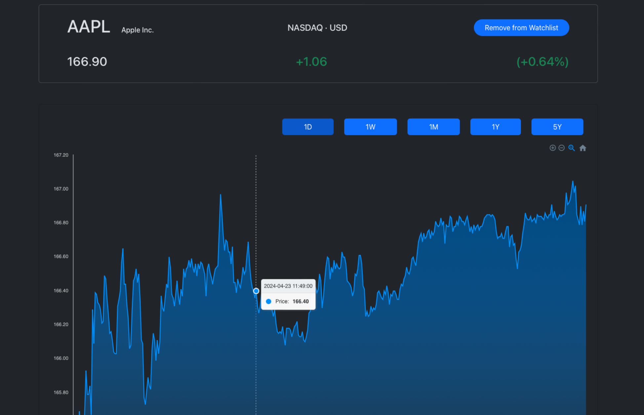Select the 1Y time range
Image resolution: width=644 pixels, height=415 pixels.
pos(495,127)
